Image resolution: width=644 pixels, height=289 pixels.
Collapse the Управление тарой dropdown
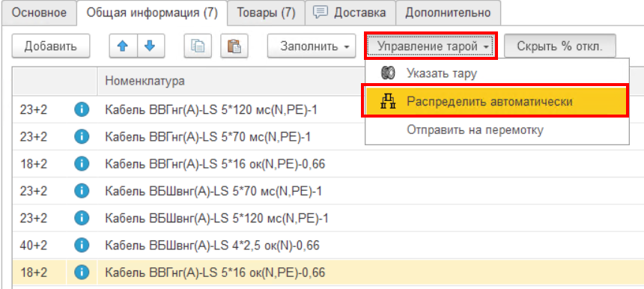click(430, 46)
